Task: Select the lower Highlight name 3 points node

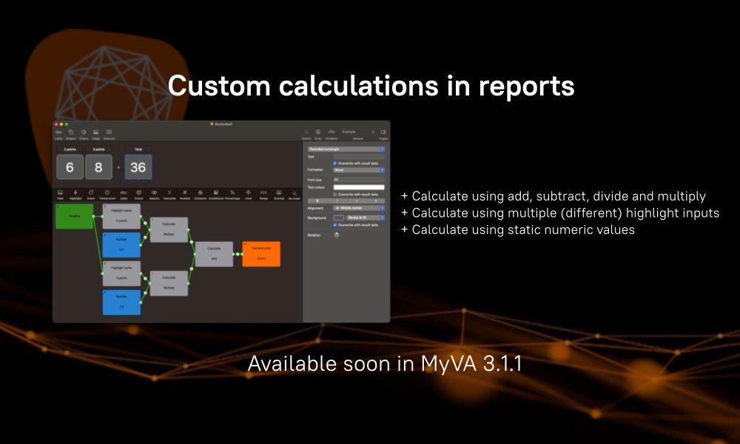Action: click(122, 273)
